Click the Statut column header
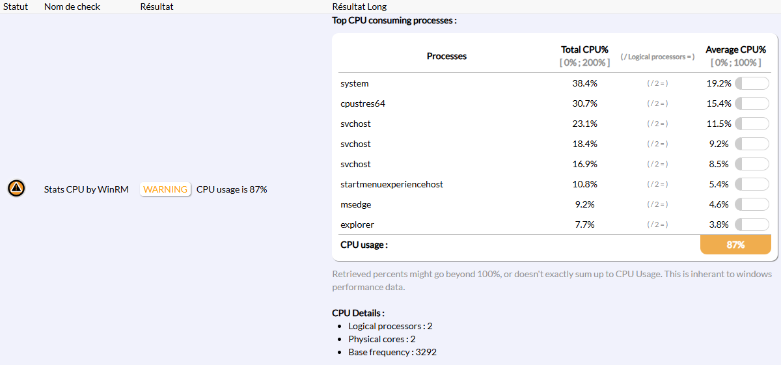 click(15, 7)
